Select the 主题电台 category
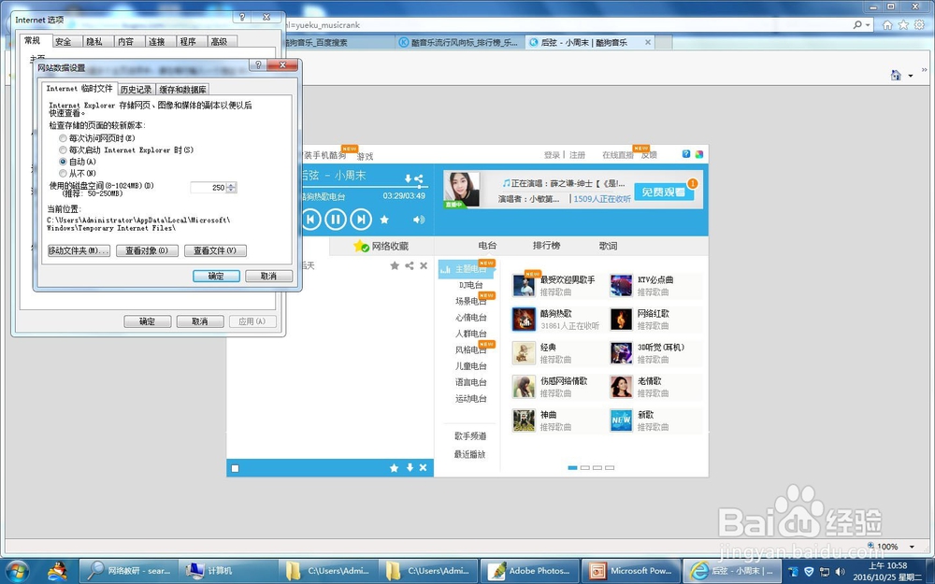 point(467,269)
